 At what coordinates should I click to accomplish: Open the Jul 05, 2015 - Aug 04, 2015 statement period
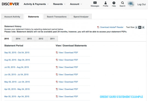tap(16, 67)
